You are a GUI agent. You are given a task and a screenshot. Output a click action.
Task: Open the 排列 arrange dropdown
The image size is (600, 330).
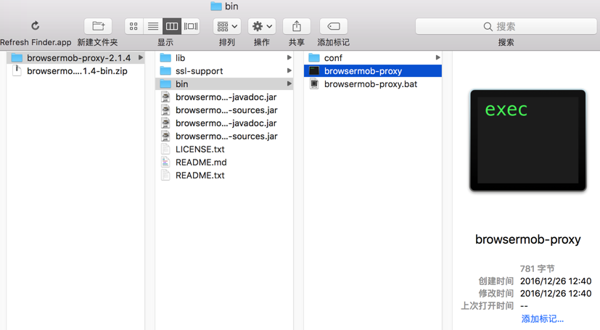pyautogui.click(x=227, y=26)
